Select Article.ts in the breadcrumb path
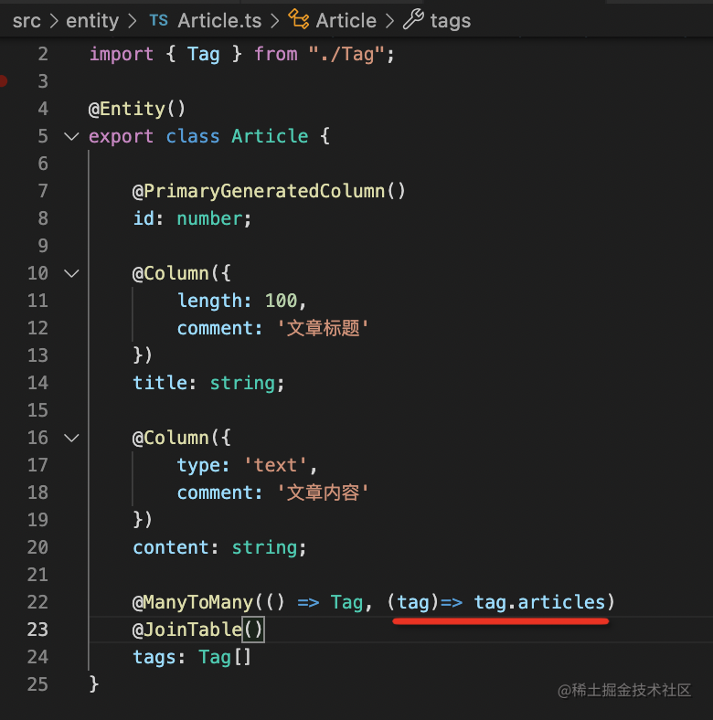The height and width of the screenshot is (720, 713). (218, 20)
